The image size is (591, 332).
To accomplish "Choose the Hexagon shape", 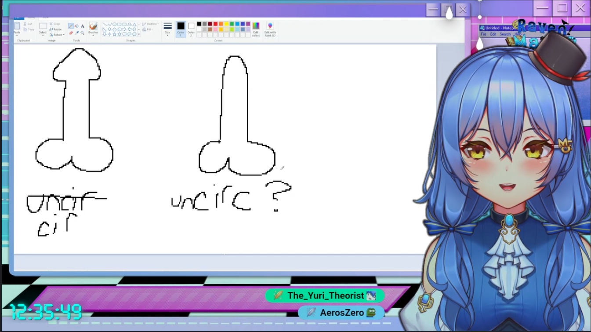I will [120, 29].
